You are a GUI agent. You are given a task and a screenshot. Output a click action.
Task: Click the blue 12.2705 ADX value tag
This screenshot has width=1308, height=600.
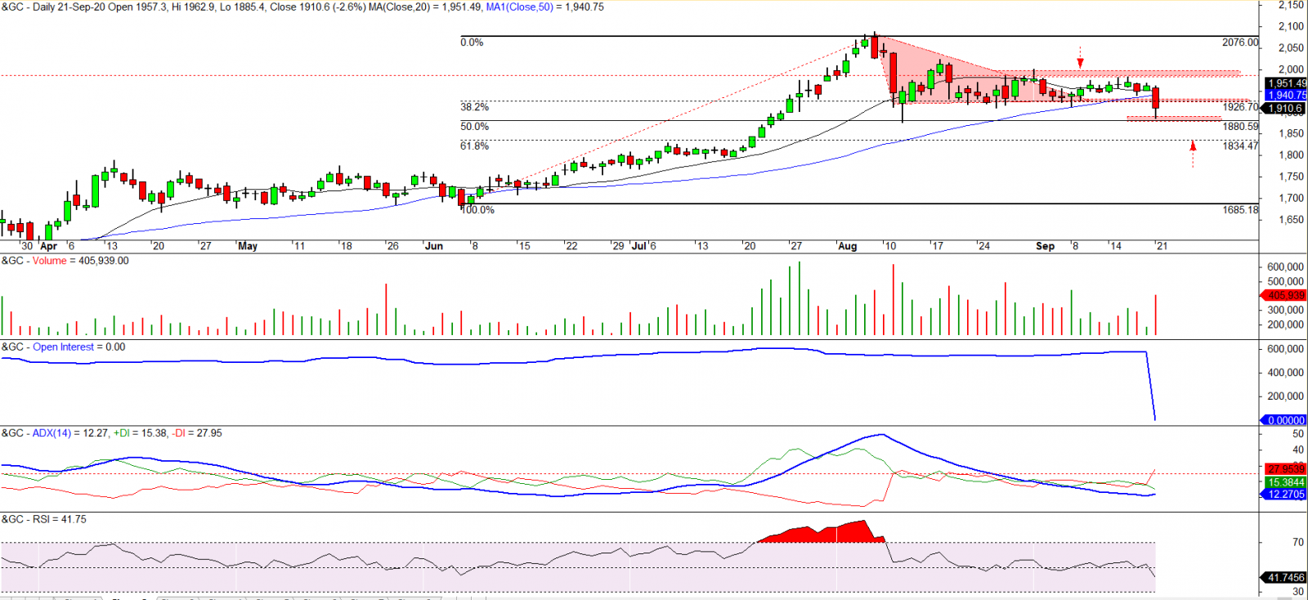click(x=1286, y=495)
